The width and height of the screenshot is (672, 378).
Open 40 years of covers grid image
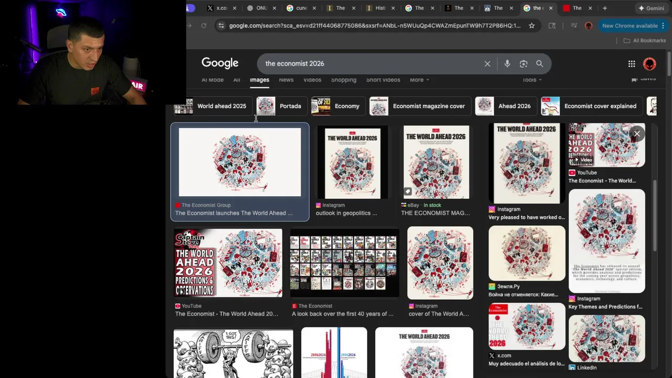coord(344,263)
